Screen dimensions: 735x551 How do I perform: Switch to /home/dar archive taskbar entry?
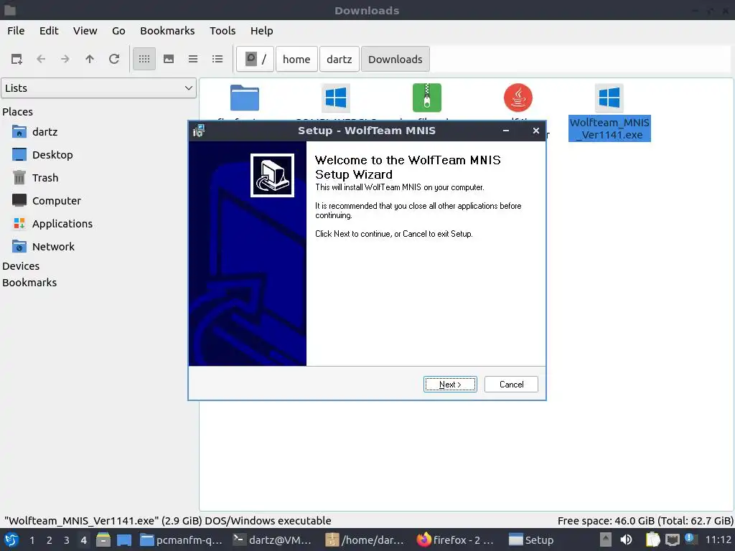pyautogui.click(x=365, y=540)
